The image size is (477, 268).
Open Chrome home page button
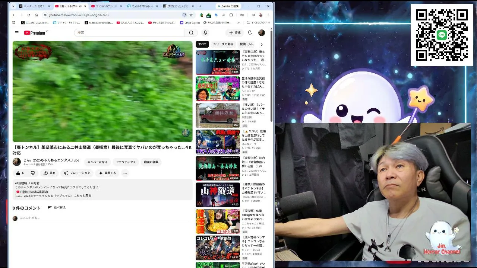pos(36,15)
